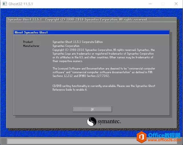Click the Symantec Ghost 11.5.1 copyright header bar

pos(91,19)
